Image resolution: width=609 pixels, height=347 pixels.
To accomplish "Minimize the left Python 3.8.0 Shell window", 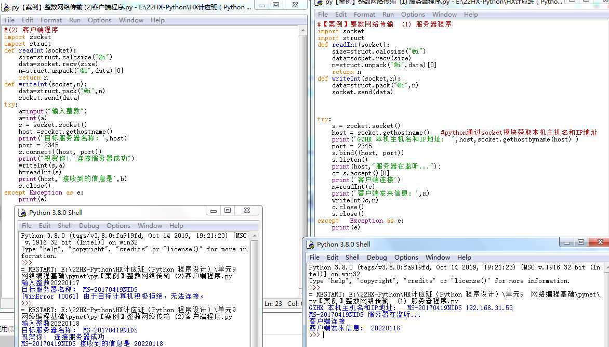I will [x=213, y=211].
